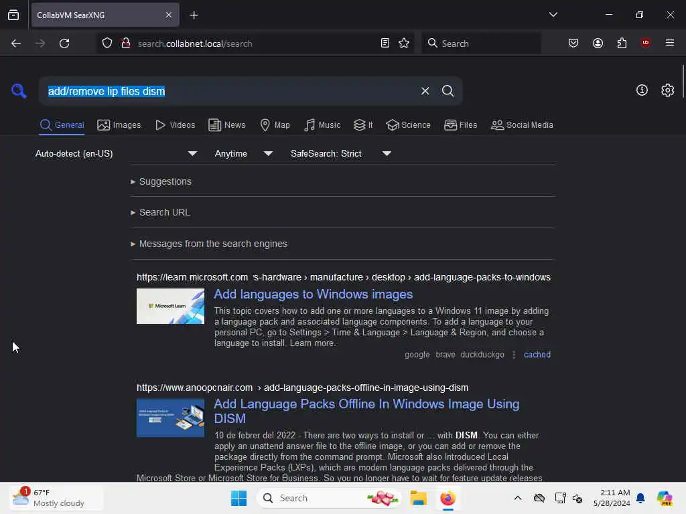Click the anoopcnair DISM result thumbnail
The width and height of the screenshot is (686, 514).
tap(170, 418)
